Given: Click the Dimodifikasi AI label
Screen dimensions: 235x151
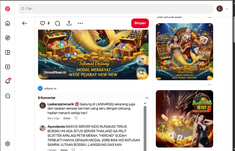Looking at the screenshot, I should pos(55,72).
